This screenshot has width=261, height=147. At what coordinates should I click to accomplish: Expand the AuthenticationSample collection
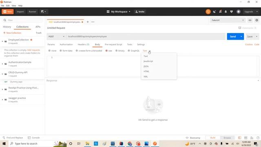[2, 64]
